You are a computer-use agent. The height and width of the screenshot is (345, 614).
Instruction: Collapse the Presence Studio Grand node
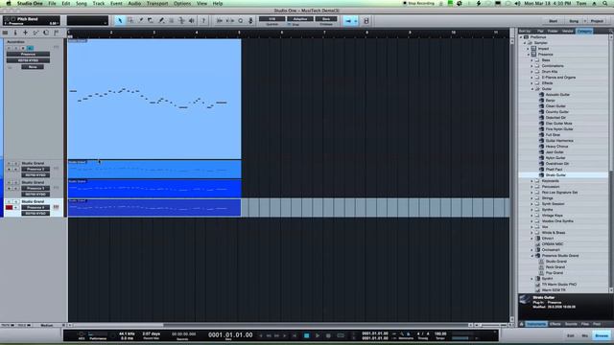tap(532, 256)
